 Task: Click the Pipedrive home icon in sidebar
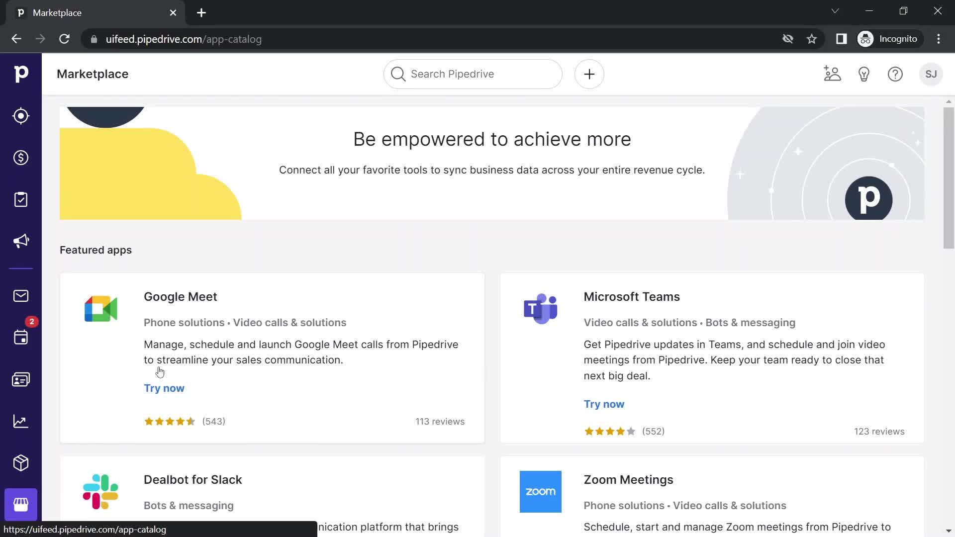tap(21, 75)
